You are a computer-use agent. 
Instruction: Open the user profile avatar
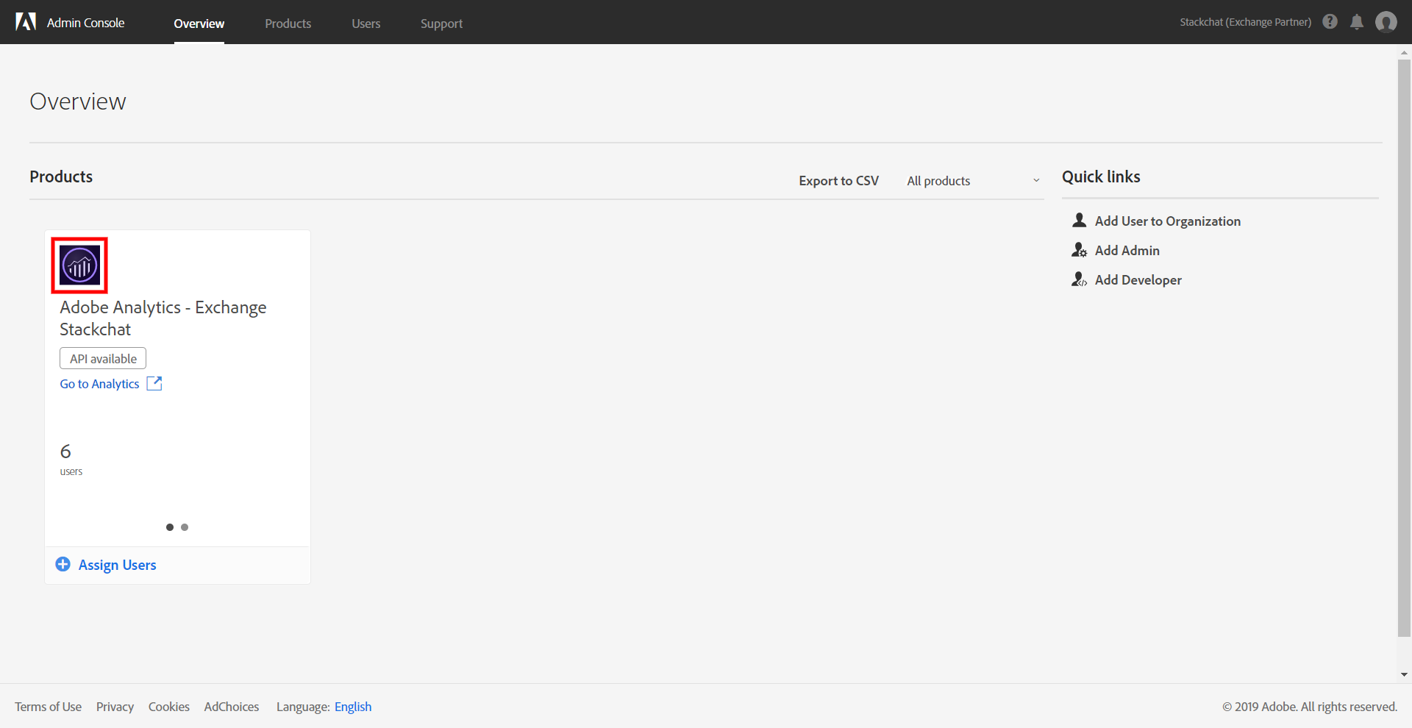click(1386, 22)
